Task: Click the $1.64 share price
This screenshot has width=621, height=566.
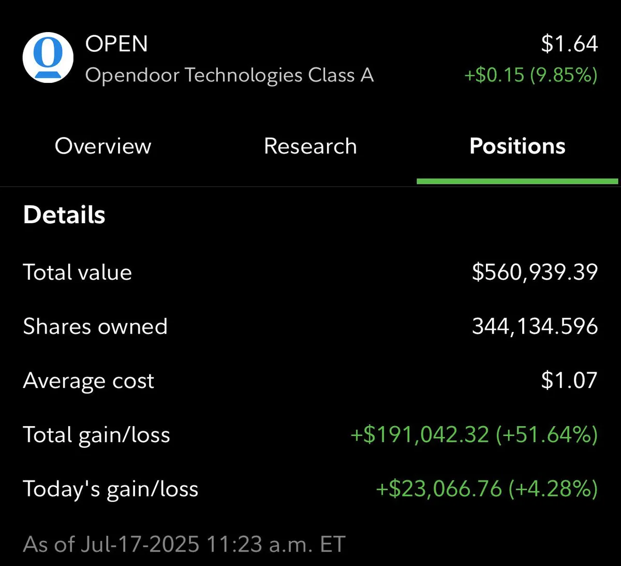Action: (569, 44)
